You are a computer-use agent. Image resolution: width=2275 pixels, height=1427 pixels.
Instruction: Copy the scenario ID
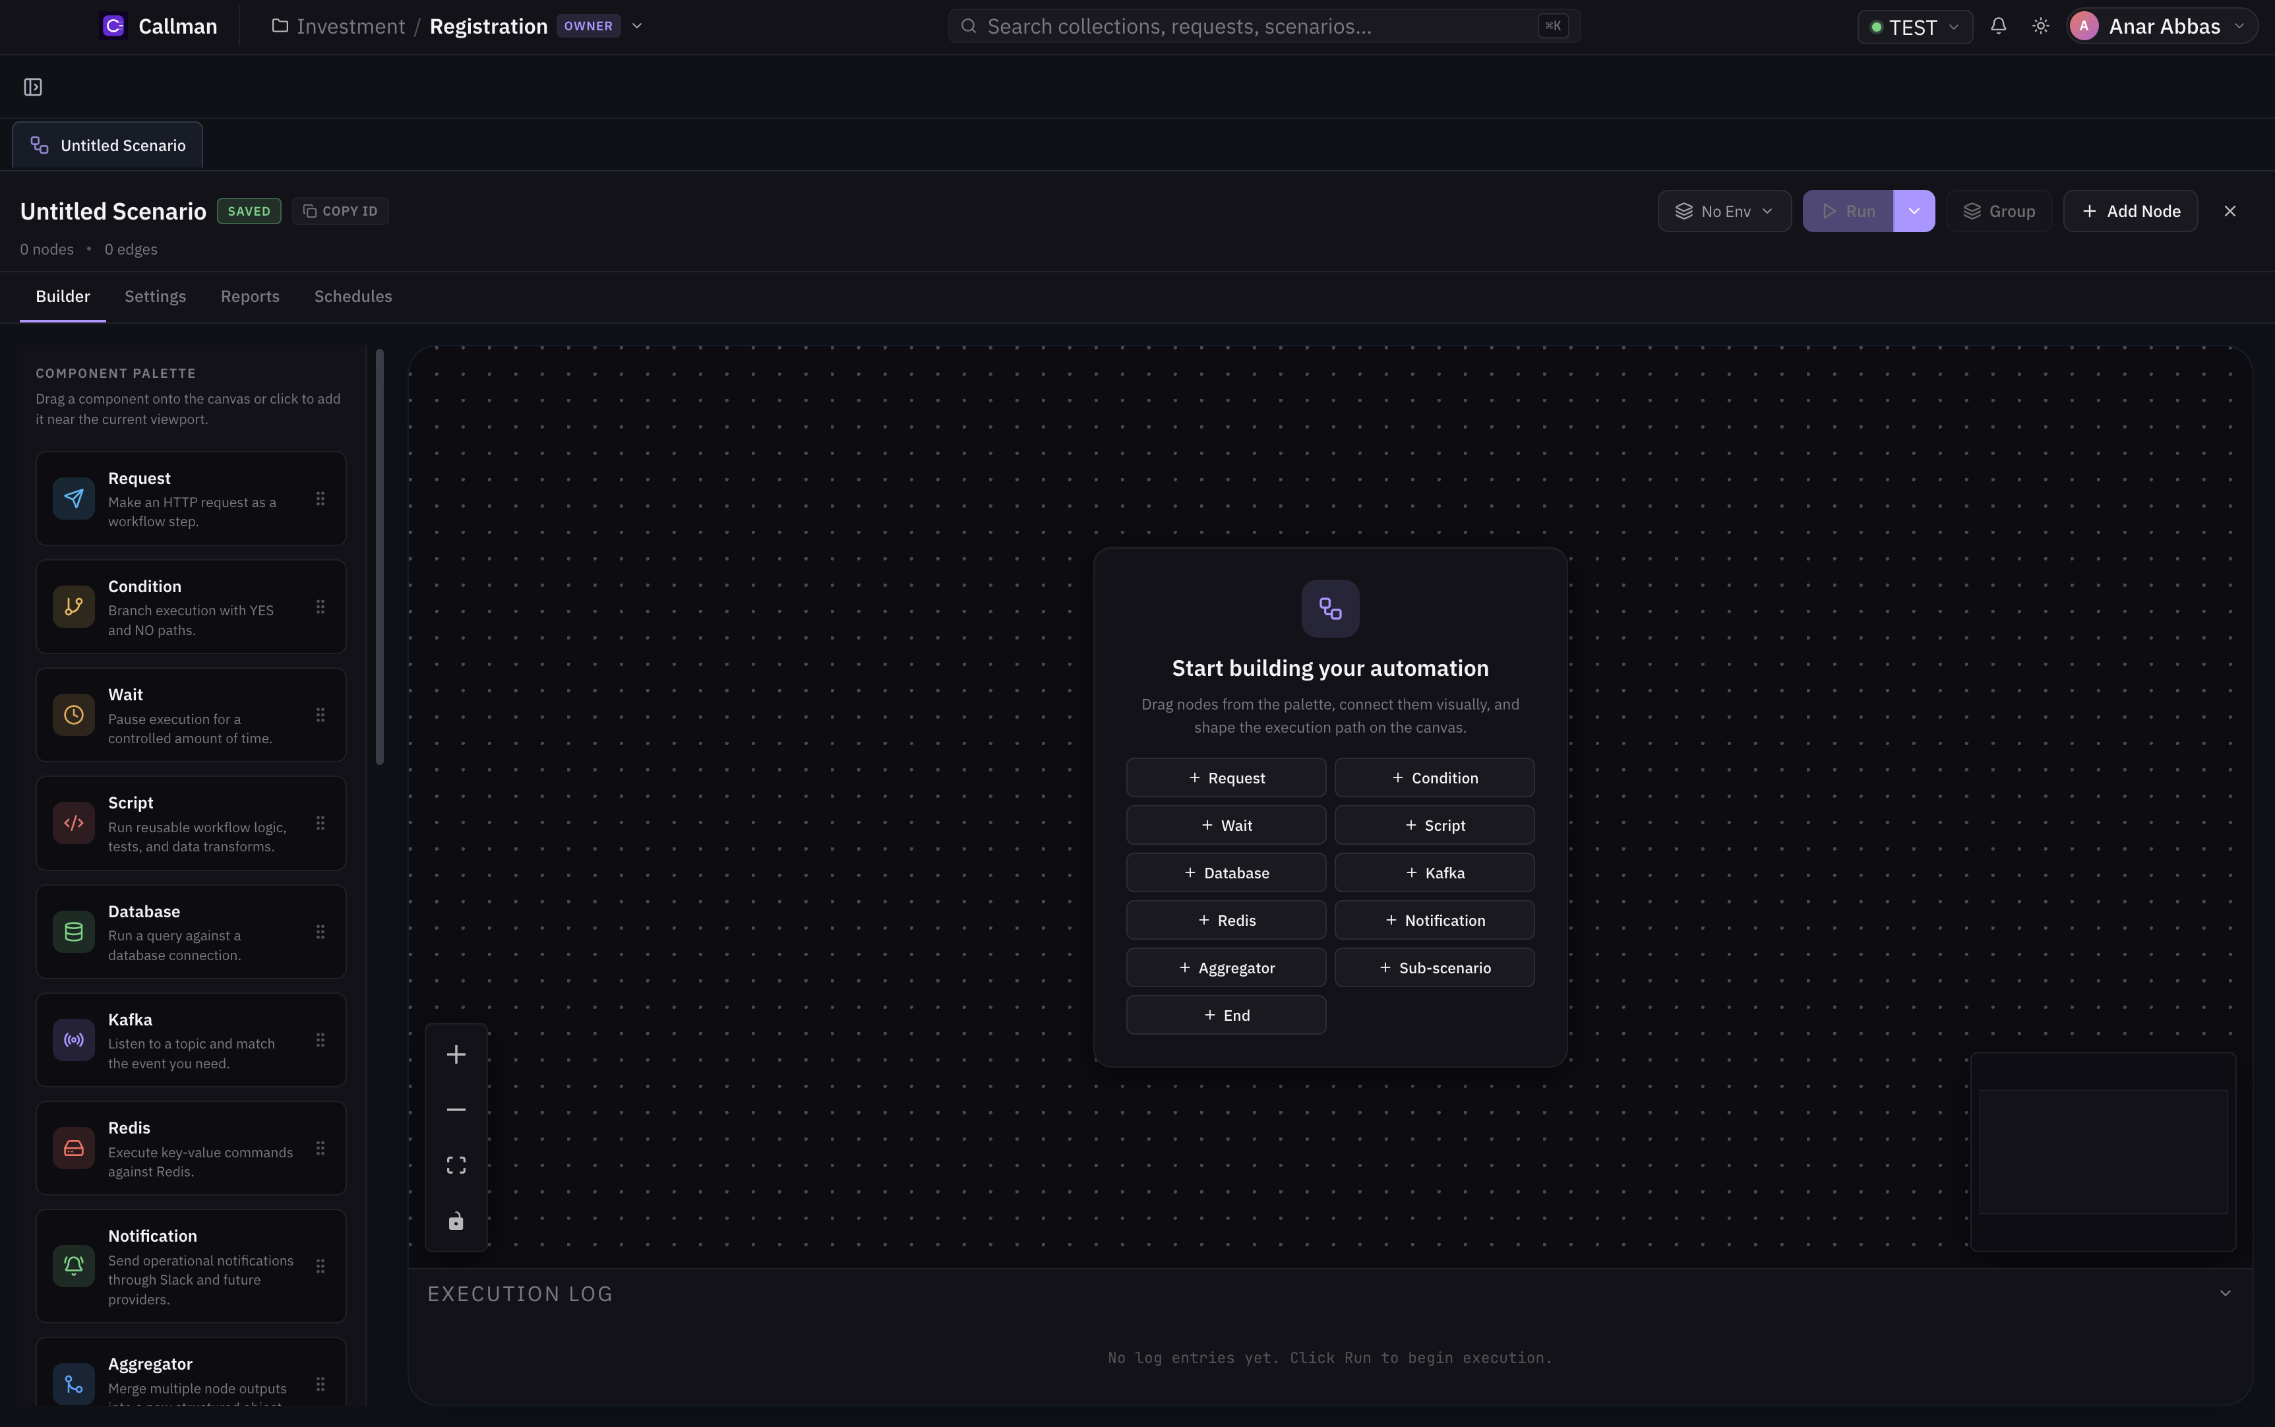pos(341,212)
